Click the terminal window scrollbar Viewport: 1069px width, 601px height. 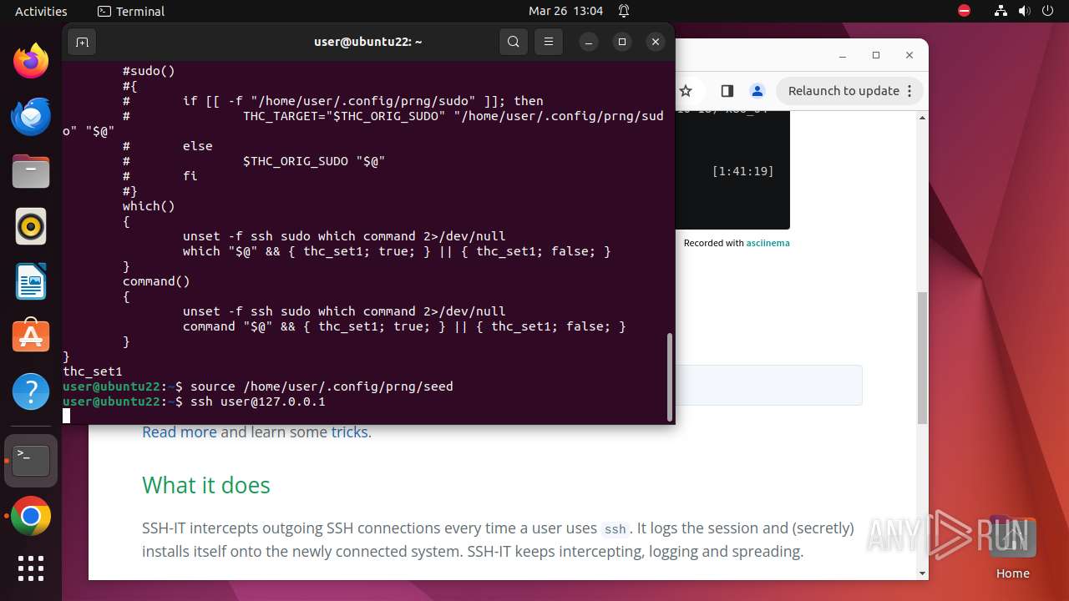click(x=670, y=377)
